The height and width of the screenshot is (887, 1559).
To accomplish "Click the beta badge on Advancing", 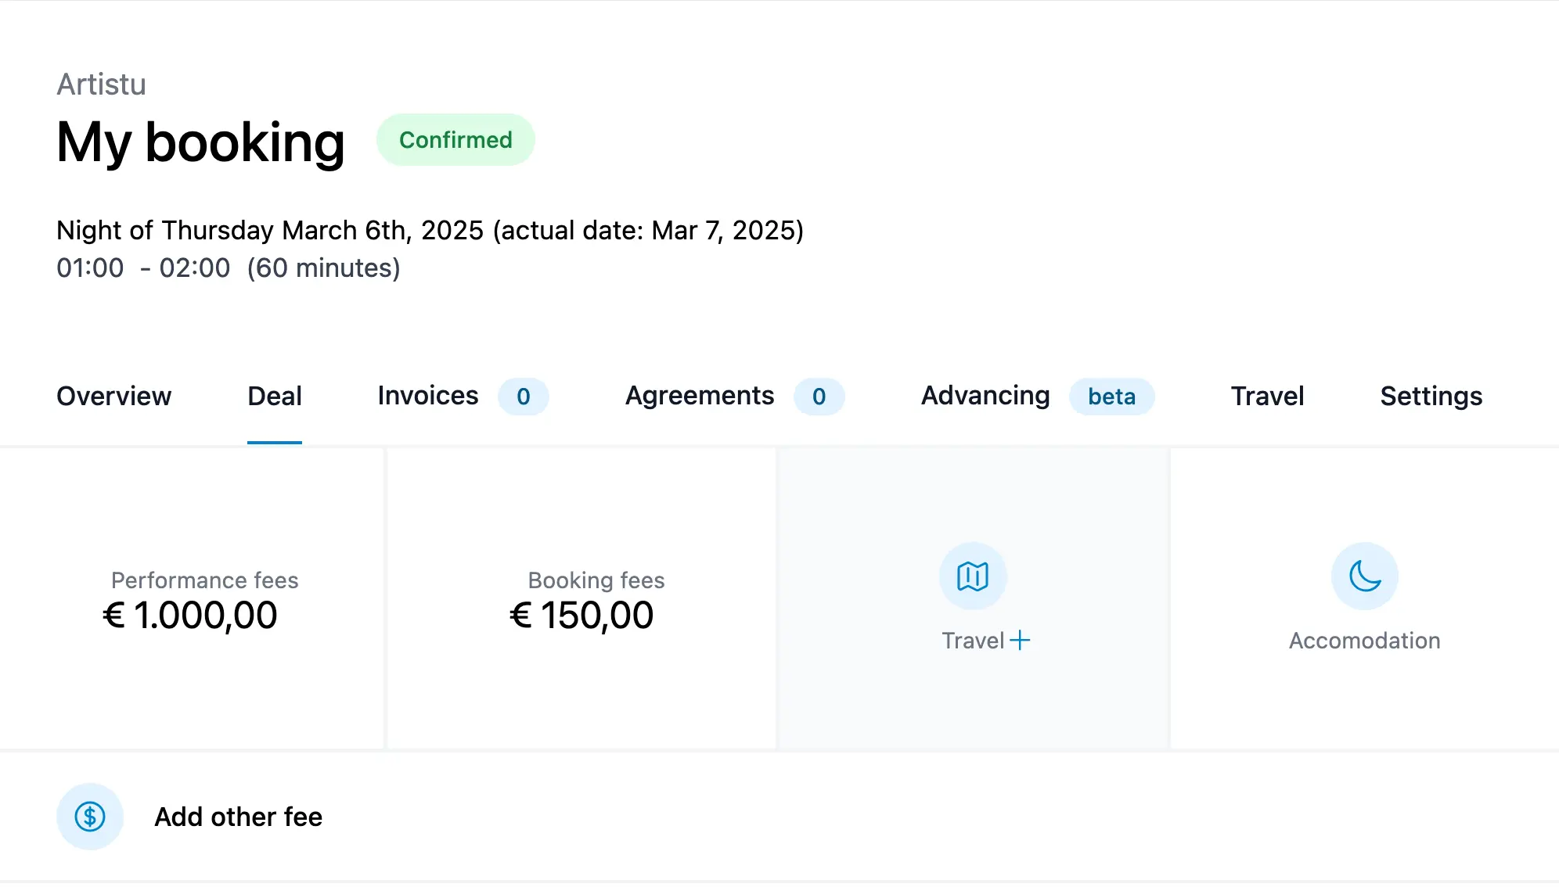I will (x=1112, y=397).
